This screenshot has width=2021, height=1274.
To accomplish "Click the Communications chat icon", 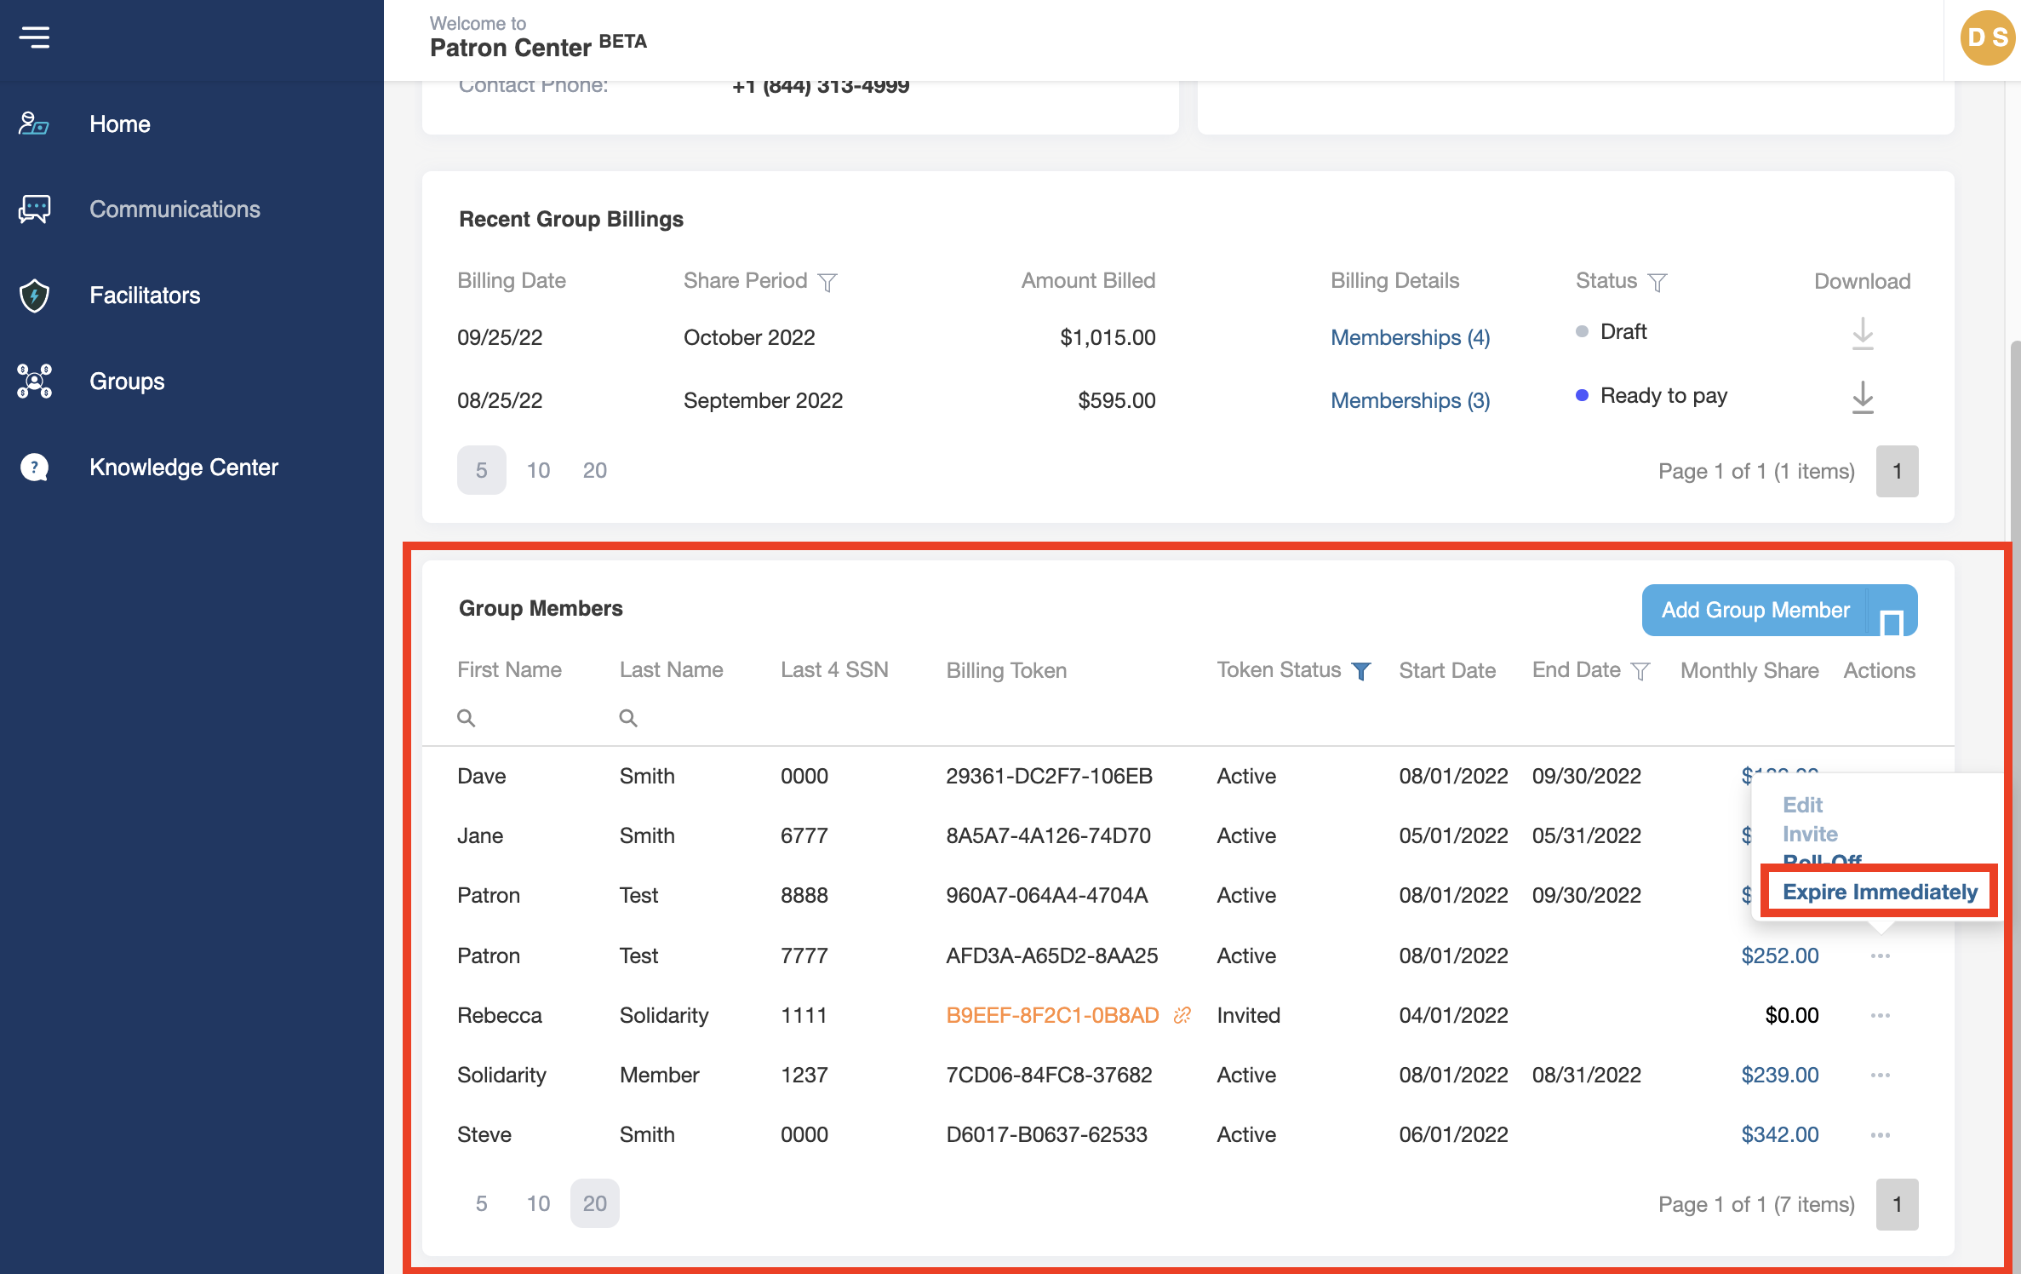I will [x=34, y=209].
